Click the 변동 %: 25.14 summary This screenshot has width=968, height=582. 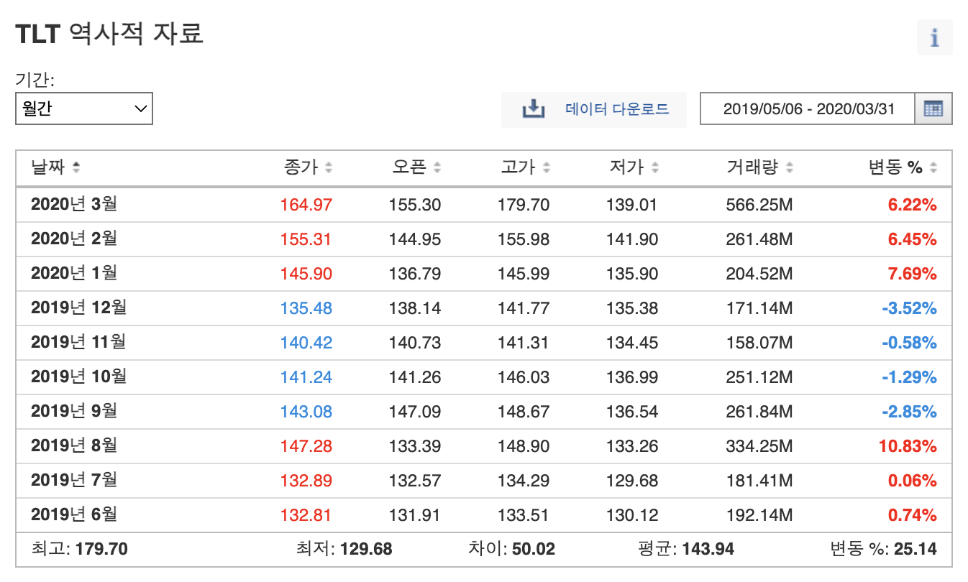[884, 550]
